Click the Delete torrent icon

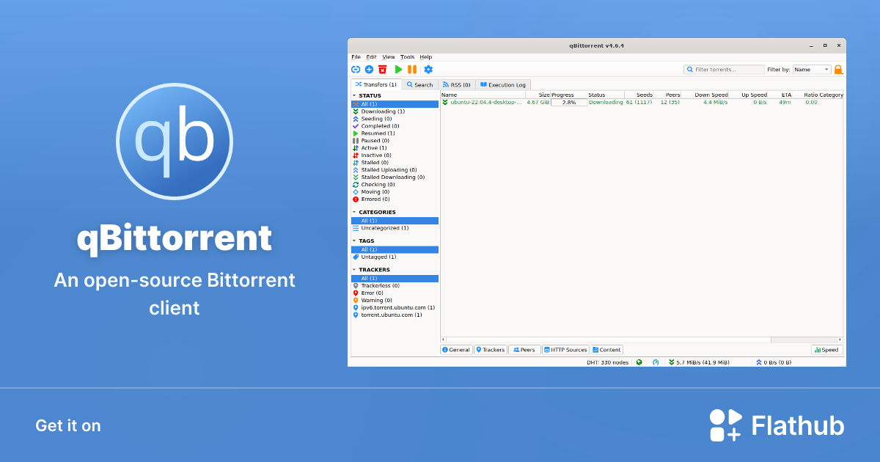tap(382, 69)
